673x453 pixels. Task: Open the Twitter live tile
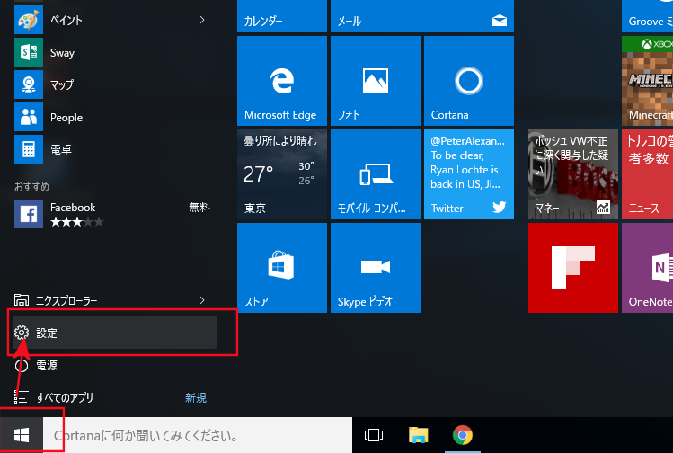[469, 174]
